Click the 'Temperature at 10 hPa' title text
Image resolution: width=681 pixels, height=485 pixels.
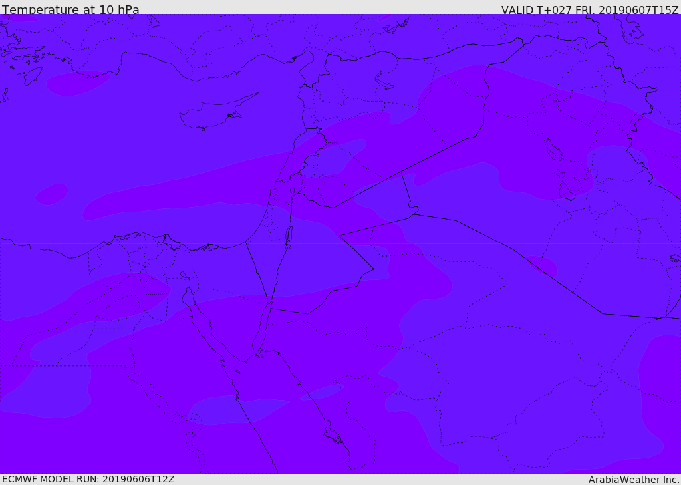[70, 9]
